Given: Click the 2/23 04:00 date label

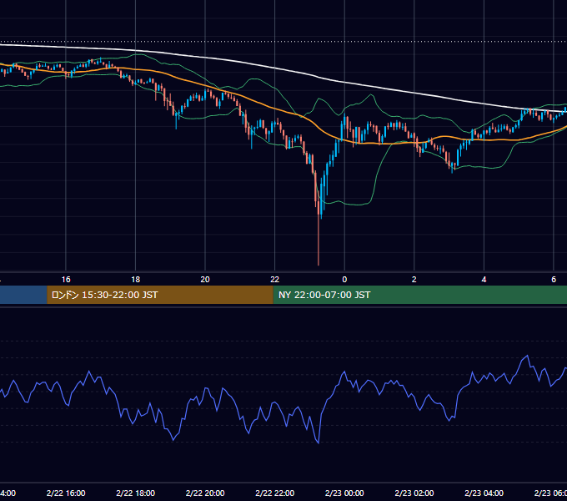Looking at the screenshot, I should (x=484, y=493).
